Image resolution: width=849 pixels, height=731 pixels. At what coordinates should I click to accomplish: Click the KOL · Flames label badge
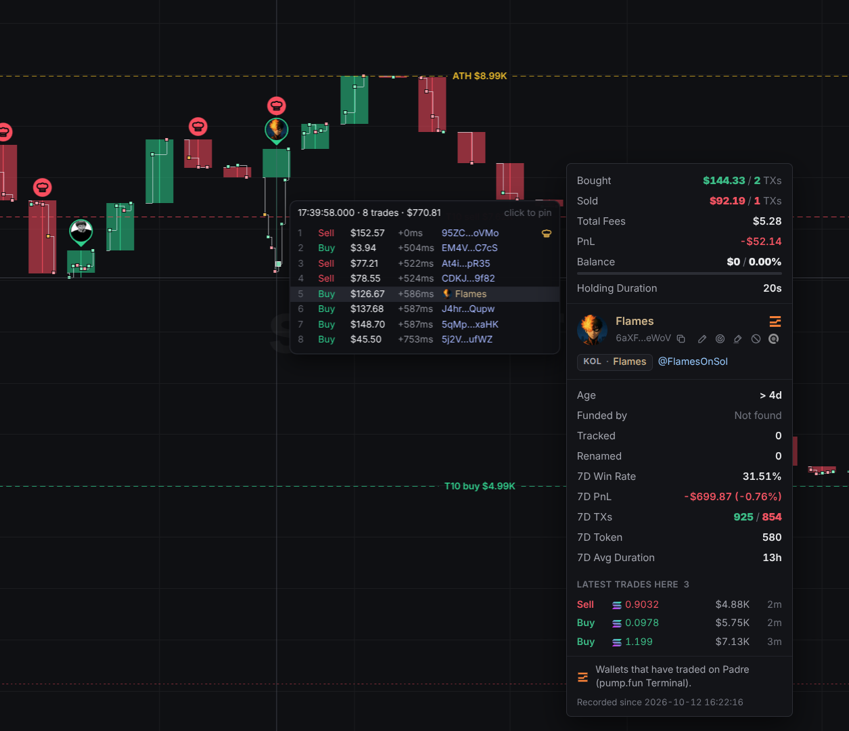tap(614, 361)
